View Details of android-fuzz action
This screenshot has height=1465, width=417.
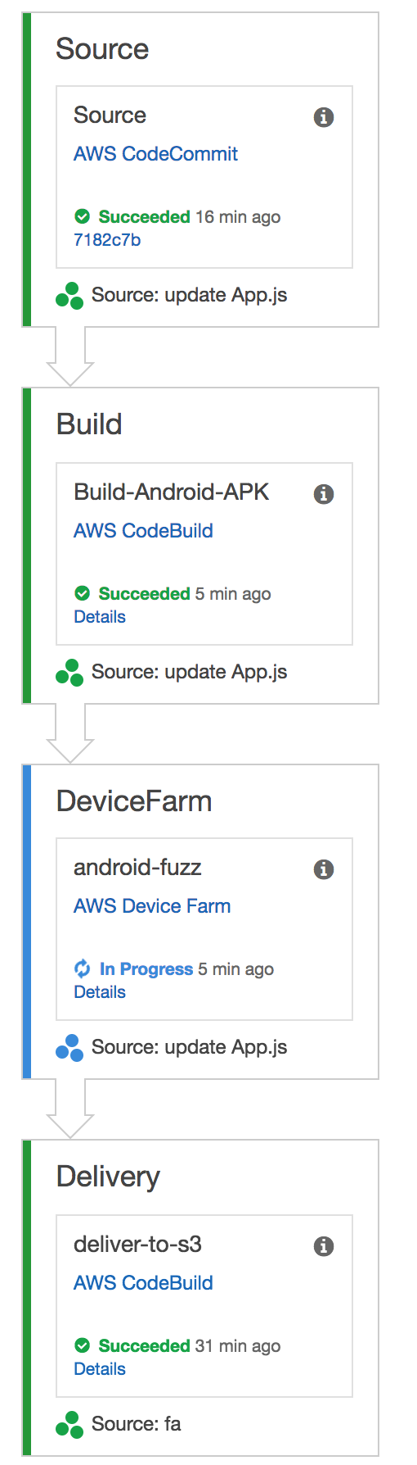[x=100, y=992]
